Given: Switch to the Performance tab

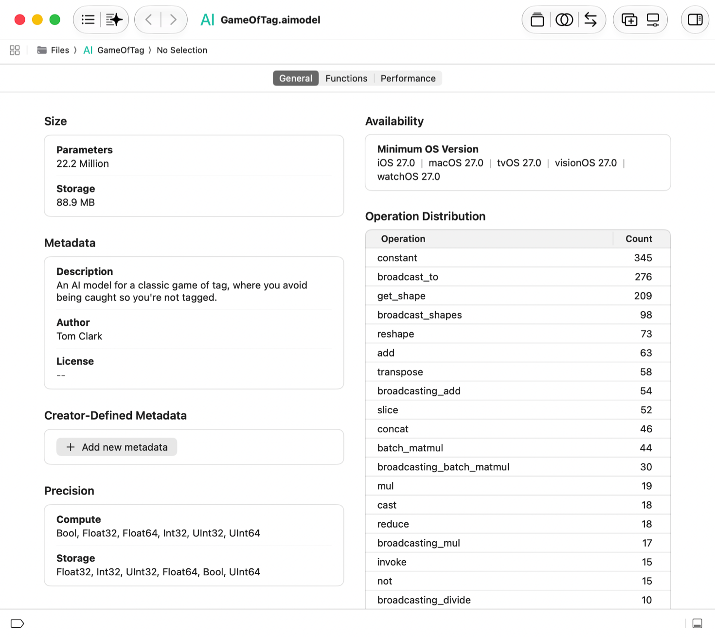Looking at the screenshot, I should click(408, 78).
